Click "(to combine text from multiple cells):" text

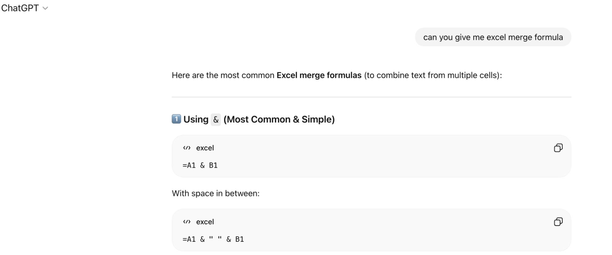433,75
